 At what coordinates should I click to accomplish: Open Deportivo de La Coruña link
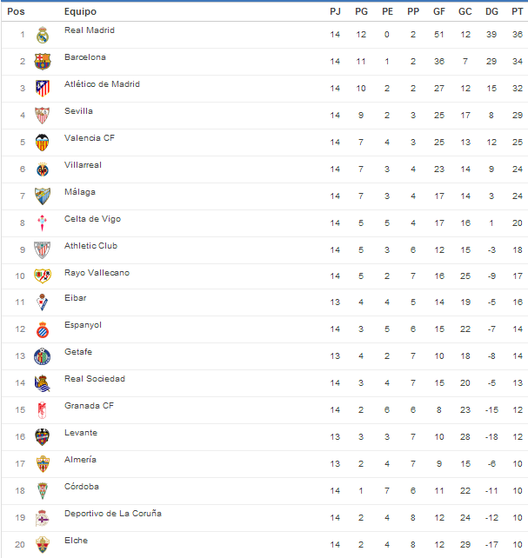112,514
